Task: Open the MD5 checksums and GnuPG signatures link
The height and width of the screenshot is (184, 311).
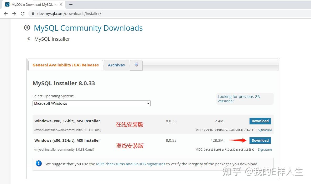Action: (x=130, y=164)
